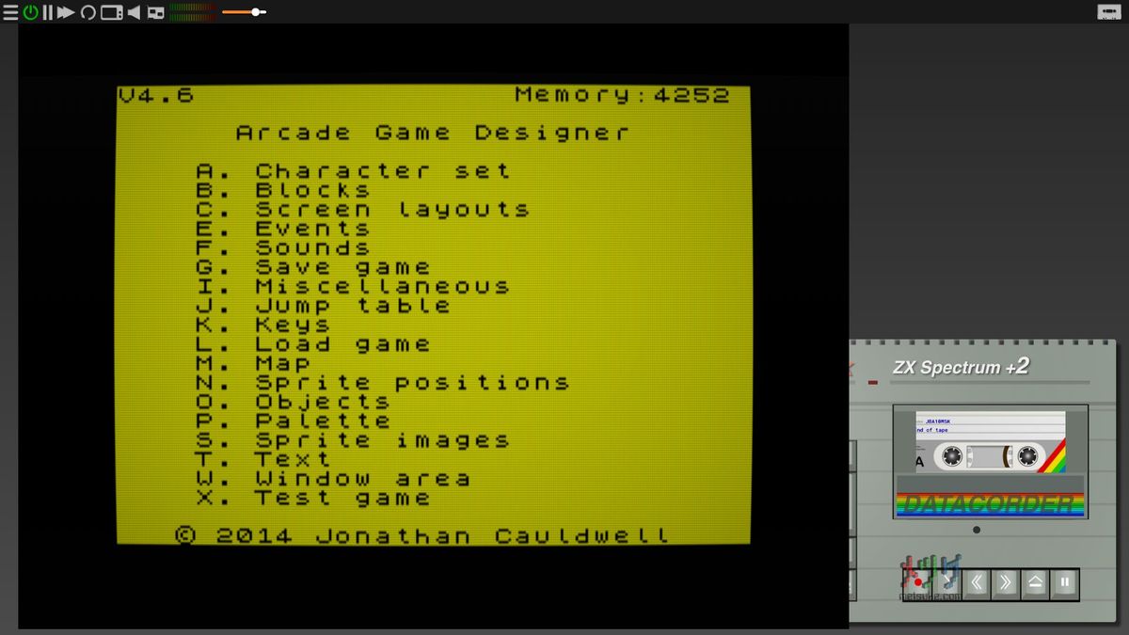1129x635 pixels.
Task: Reset the Spectrum with the circular reset icon
Action: tap(88, 12)
